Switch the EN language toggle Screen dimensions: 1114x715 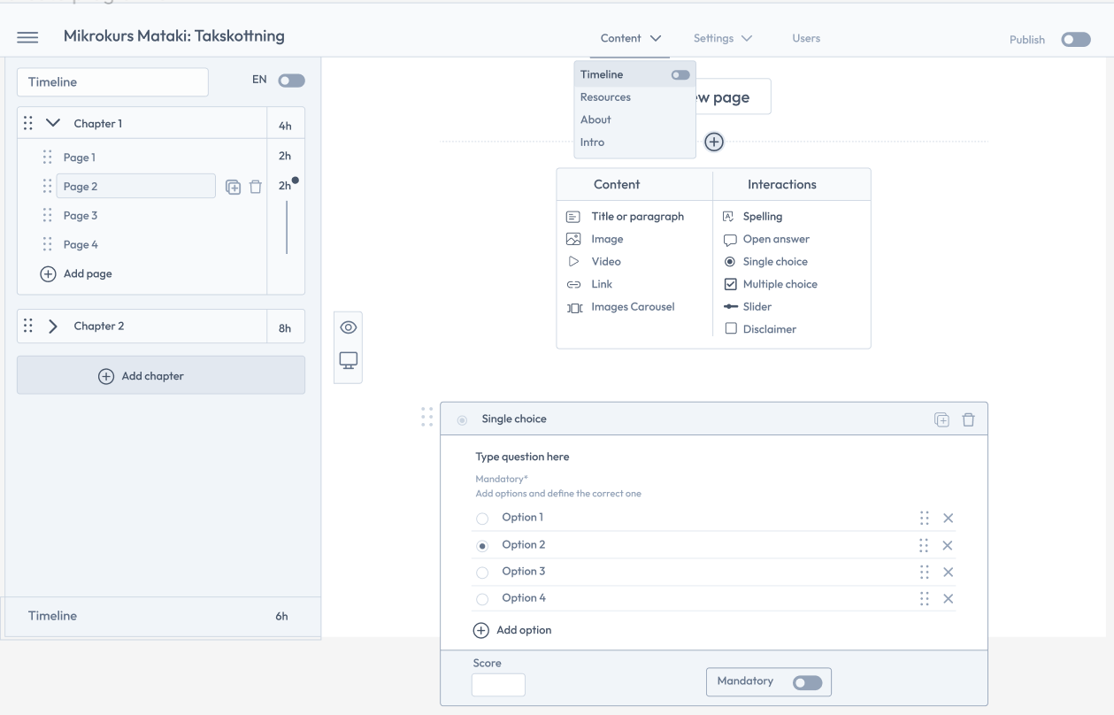(x=290, y=81)
